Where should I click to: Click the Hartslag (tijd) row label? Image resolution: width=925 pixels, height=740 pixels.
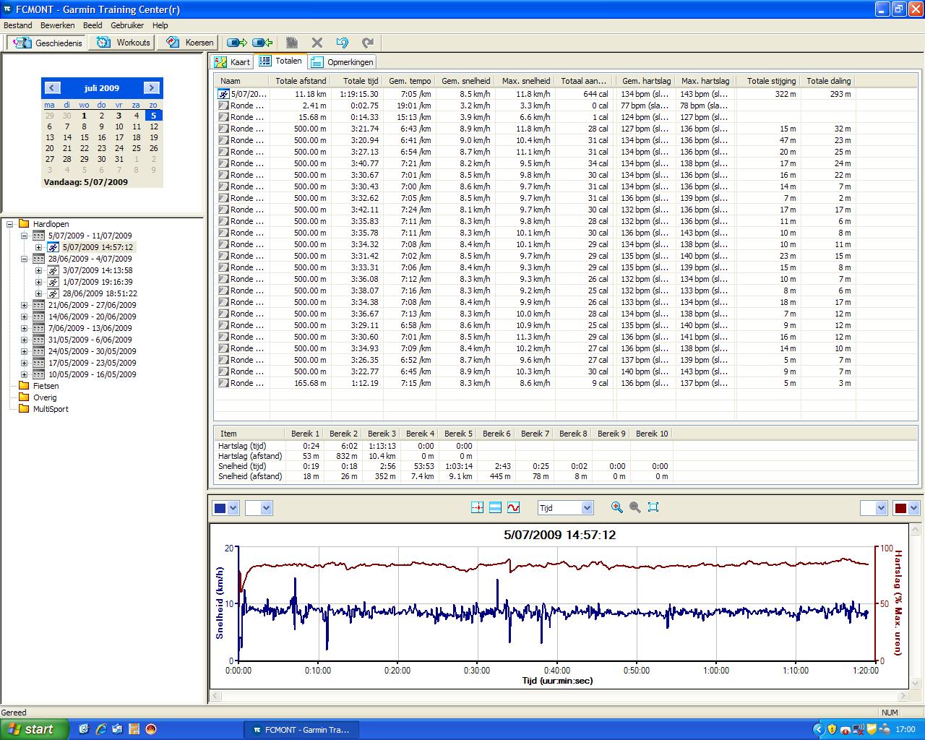tap(241, 446)
